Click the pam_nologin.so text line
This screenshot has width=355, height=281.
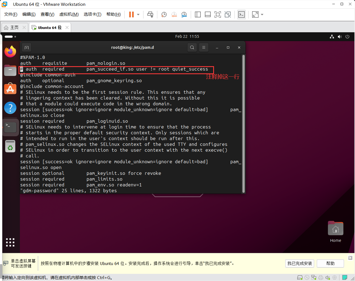coord(73,63)
